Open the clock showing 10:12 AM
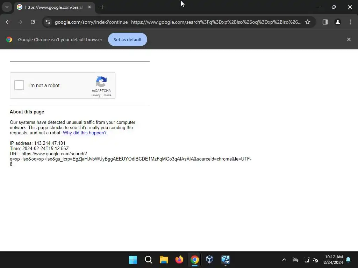This screenshot has height=268, width=358. point(333,260)
